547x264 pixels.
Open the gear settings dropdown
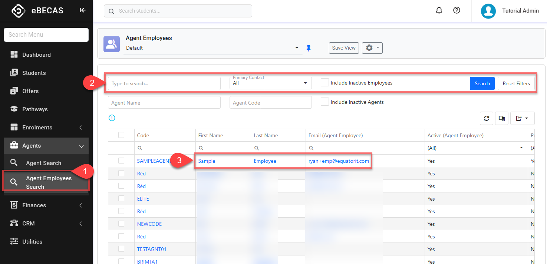372,48
